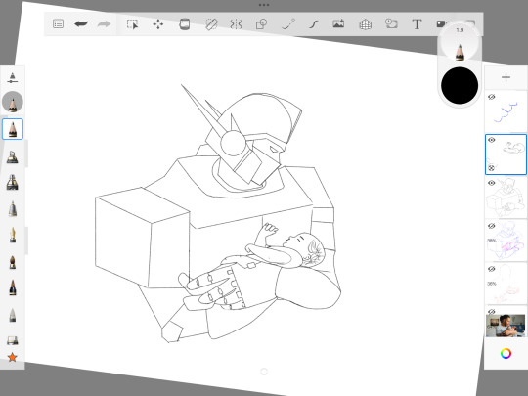Activate the Selection tool
This screenshot has height=396, width=528.
[x=132, y=24]
